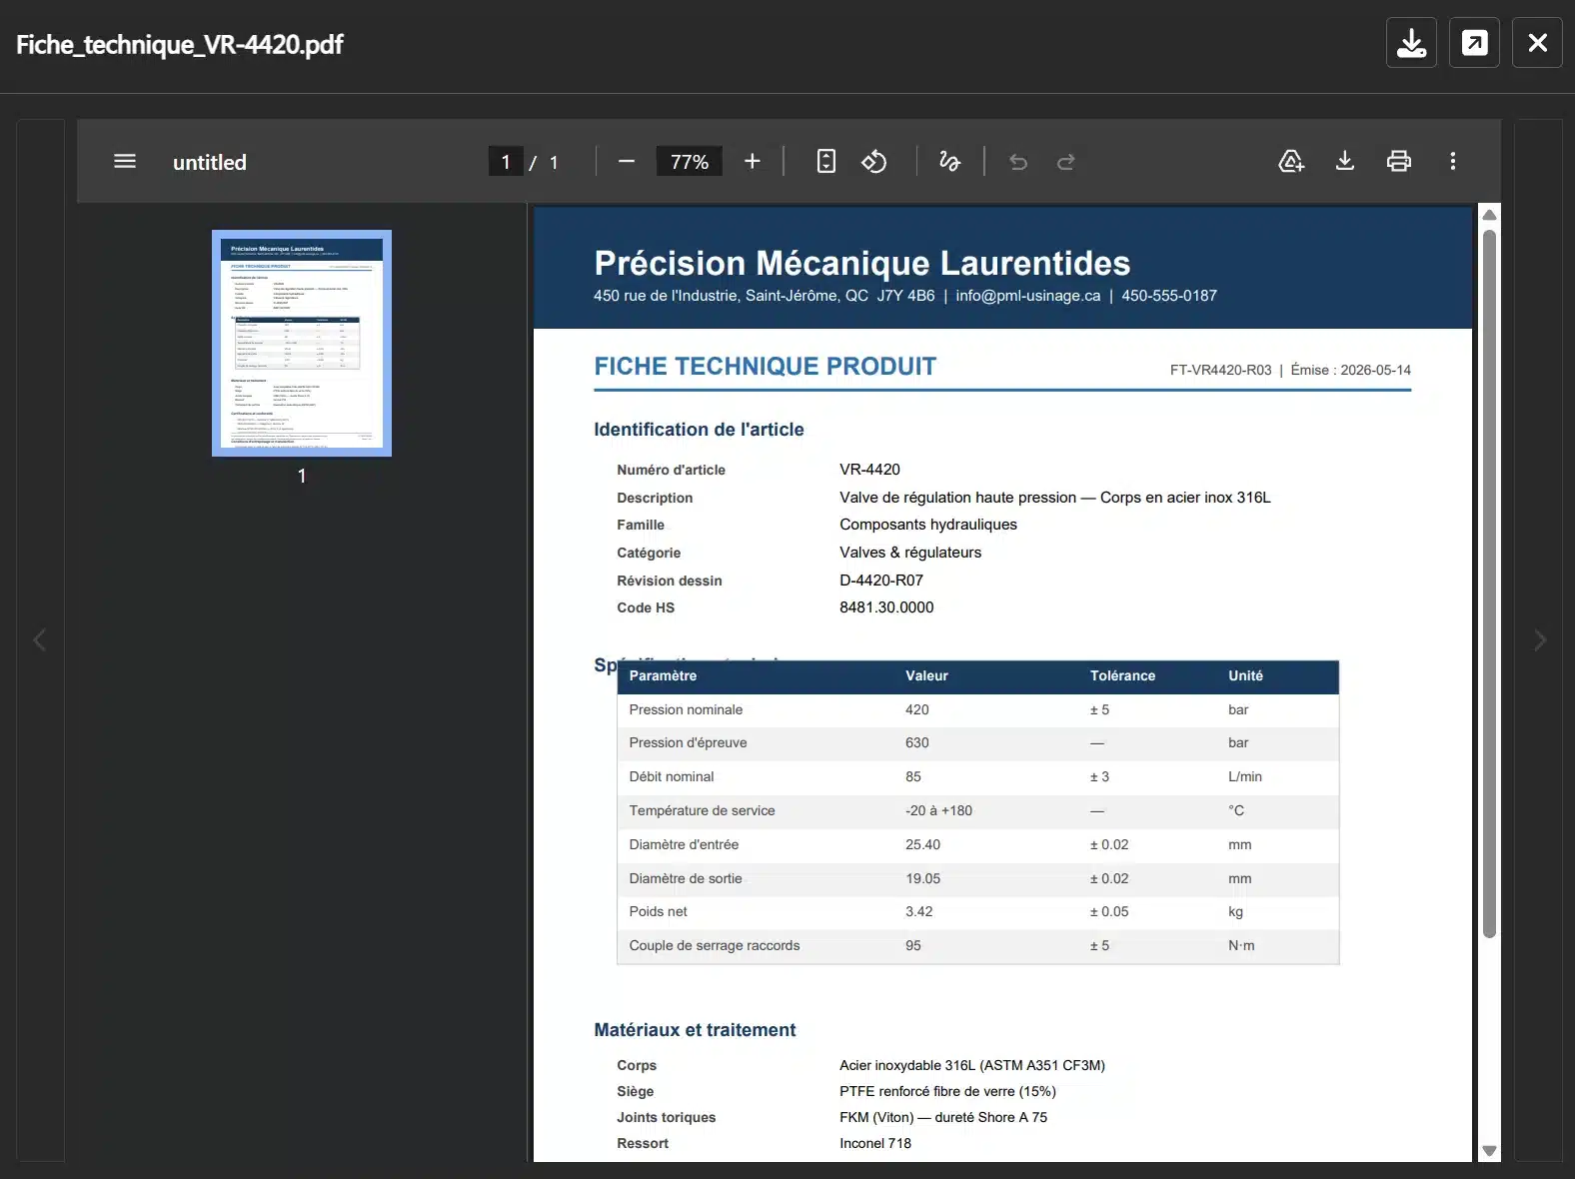The height and width of the screenshot is (1179, 1575).
Task: Open the PDF in a new window
Action: click(1474, 43)
